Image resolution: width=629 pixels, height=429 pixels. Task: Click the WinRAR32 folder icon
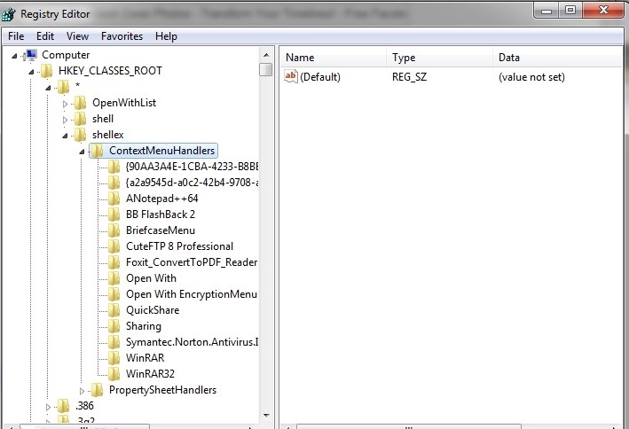click(114, 374)
